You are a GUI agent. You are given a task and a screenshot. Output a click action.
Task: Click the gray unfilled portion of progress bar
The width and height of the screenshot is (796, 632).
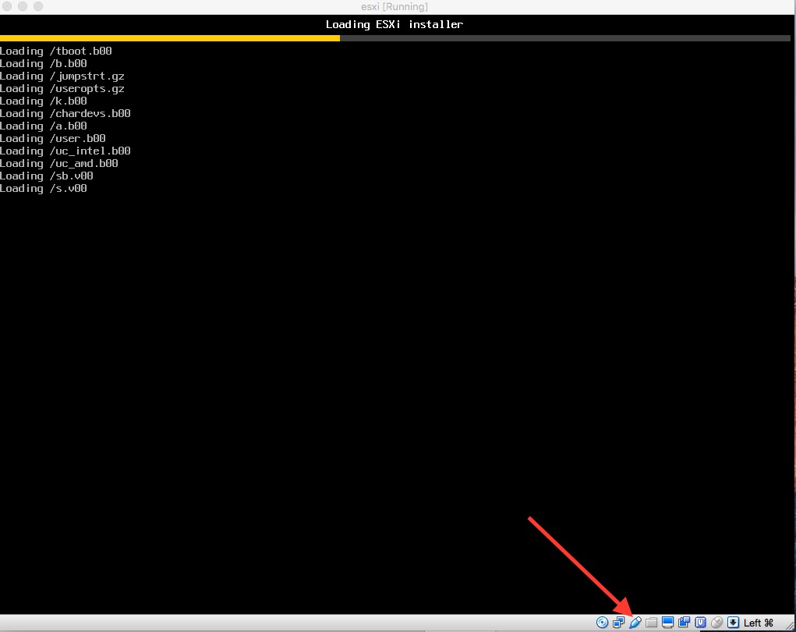coord(564,37)
